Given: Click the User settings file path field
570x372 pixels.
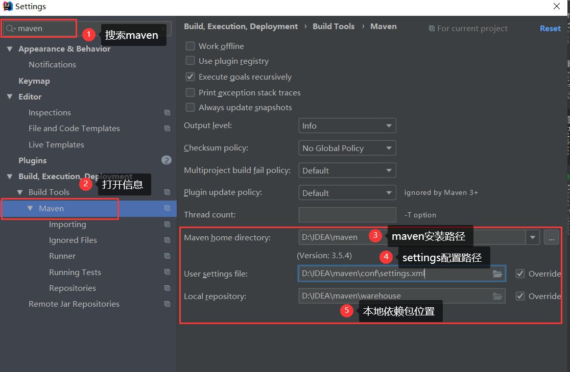Looking at the screenshot, I should (401, 274).
